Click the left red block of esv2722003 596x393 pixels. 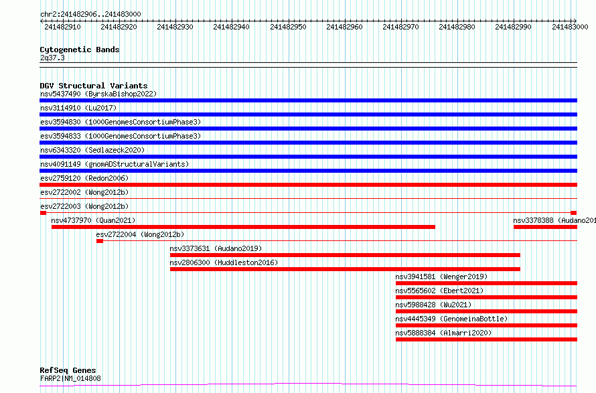[x=43, y=213]
